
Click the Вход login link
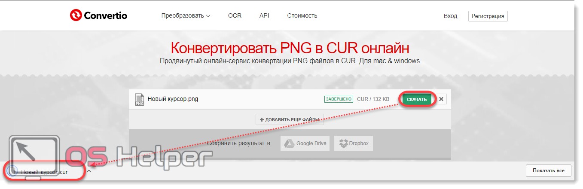click(x=450, y=16)
